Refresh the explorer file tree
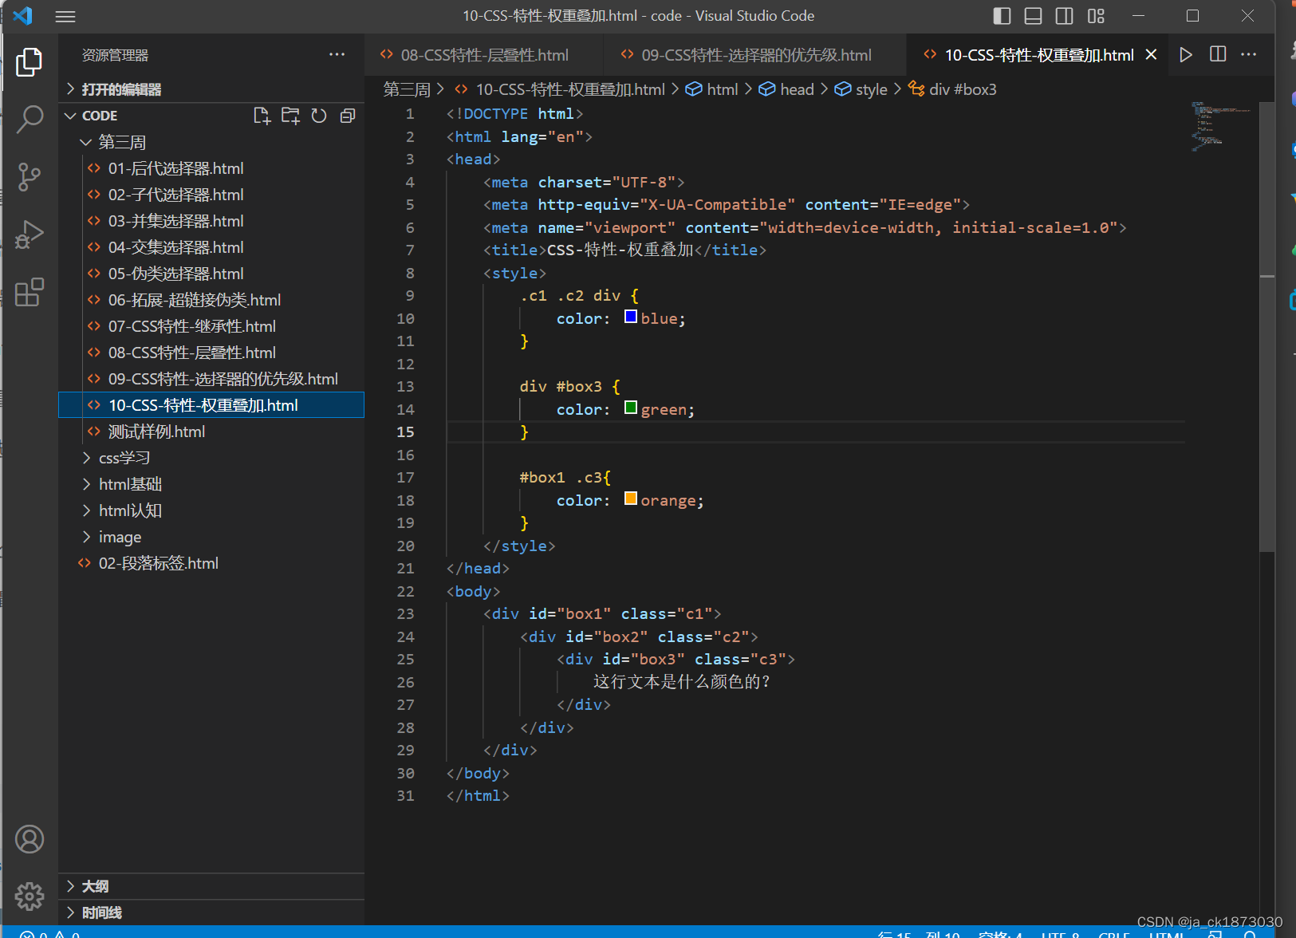This screenshot has width=1296, height=938. click(x=319, y=116)
